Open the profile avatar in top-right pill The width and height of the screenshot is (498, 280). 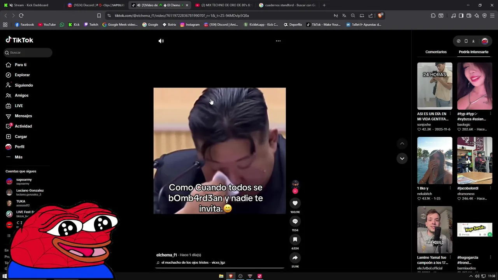(x=485, y=41)
